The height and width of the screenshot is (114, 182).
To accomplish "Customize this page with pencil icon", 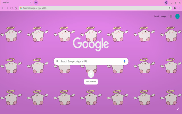I will point(177,109).
